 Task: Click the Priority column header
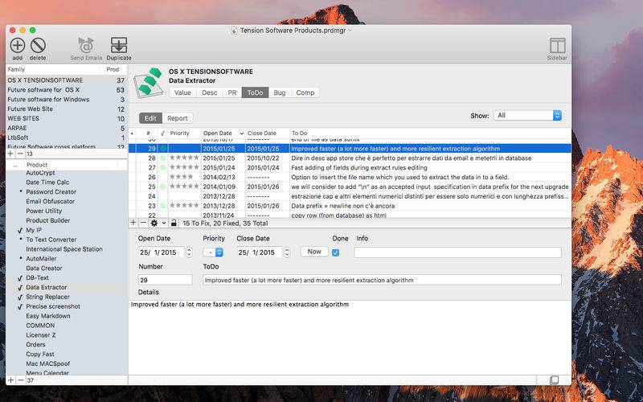point(185,133)
